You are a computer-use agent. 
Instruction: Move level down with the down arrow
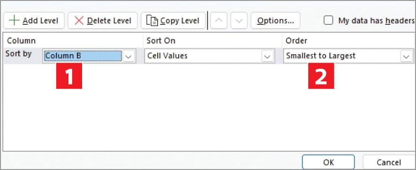click(x=239, y=21)
